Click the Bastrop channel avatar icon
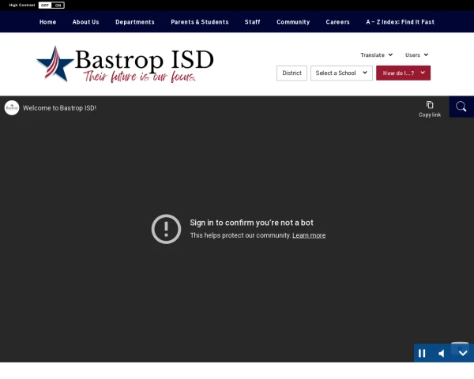 pos(12,108)
